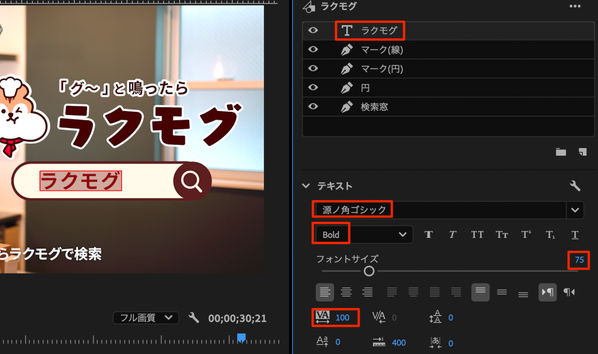Click the Create Group folder icon
The height and width of the screenshot is (354, 598).
pyautogui.click(x=561, y=152)
